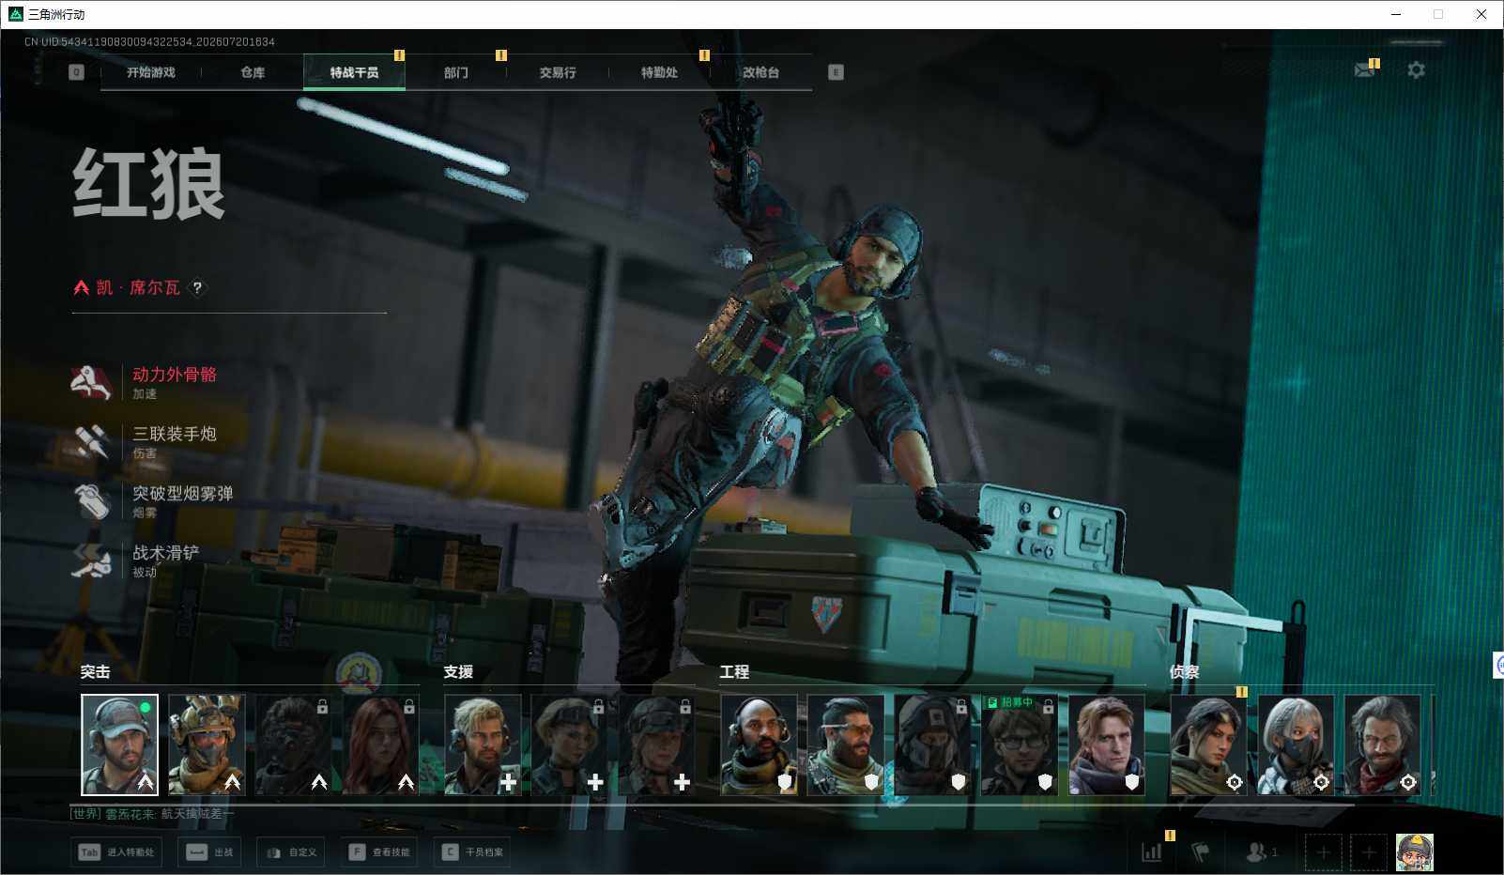
Task: Select the 突破型烟雾弹 skill icon
Action: tap(92, 501)
